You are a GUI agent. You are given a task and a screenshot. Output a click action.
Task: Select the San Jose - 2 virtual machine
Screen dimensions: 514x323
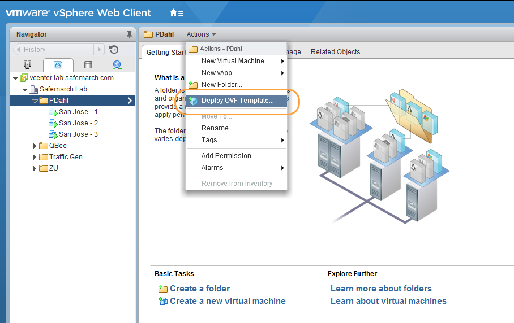pyautogui.click(x=78, y=123)
